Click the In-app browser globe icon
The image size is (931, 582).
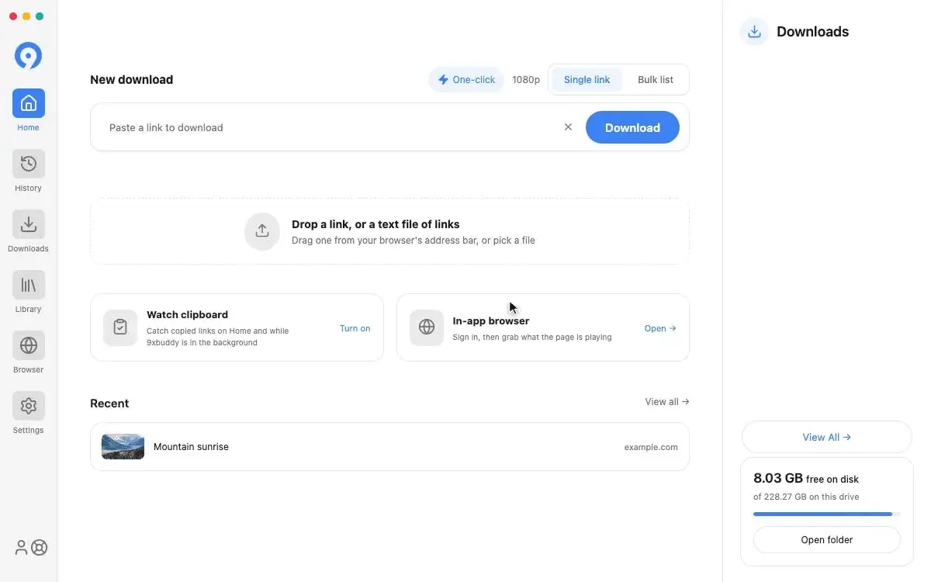[427, 327]
